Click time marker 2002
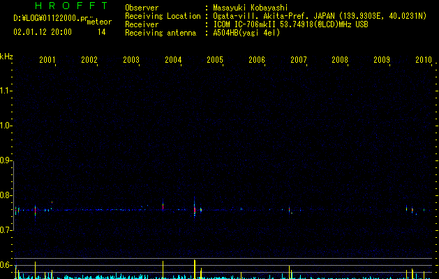This screenshot has height=279, width=439. [89, 59]
